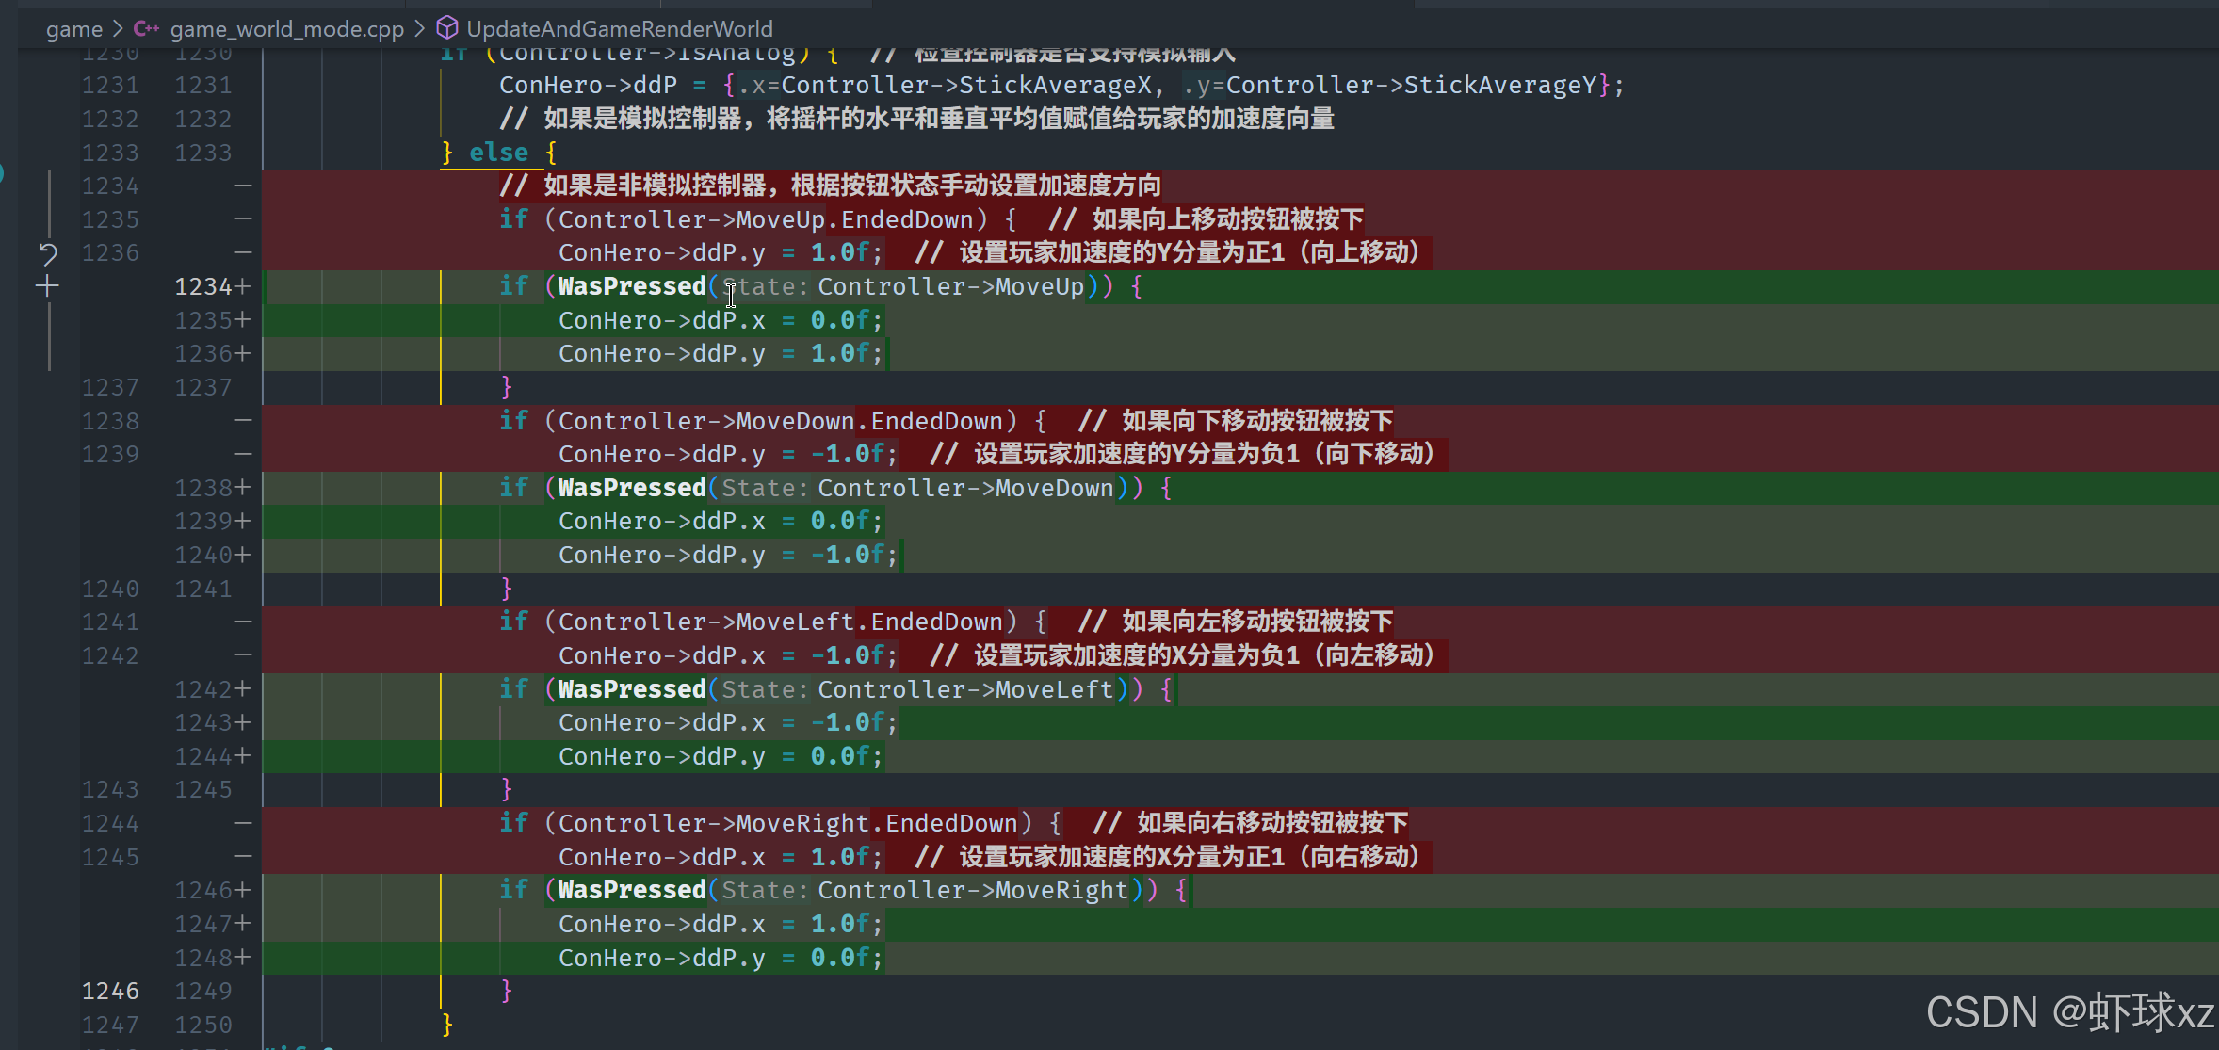Click WasPressed call on the MoveUp line
2219x1050 pixels.
[x=631, y=286]
